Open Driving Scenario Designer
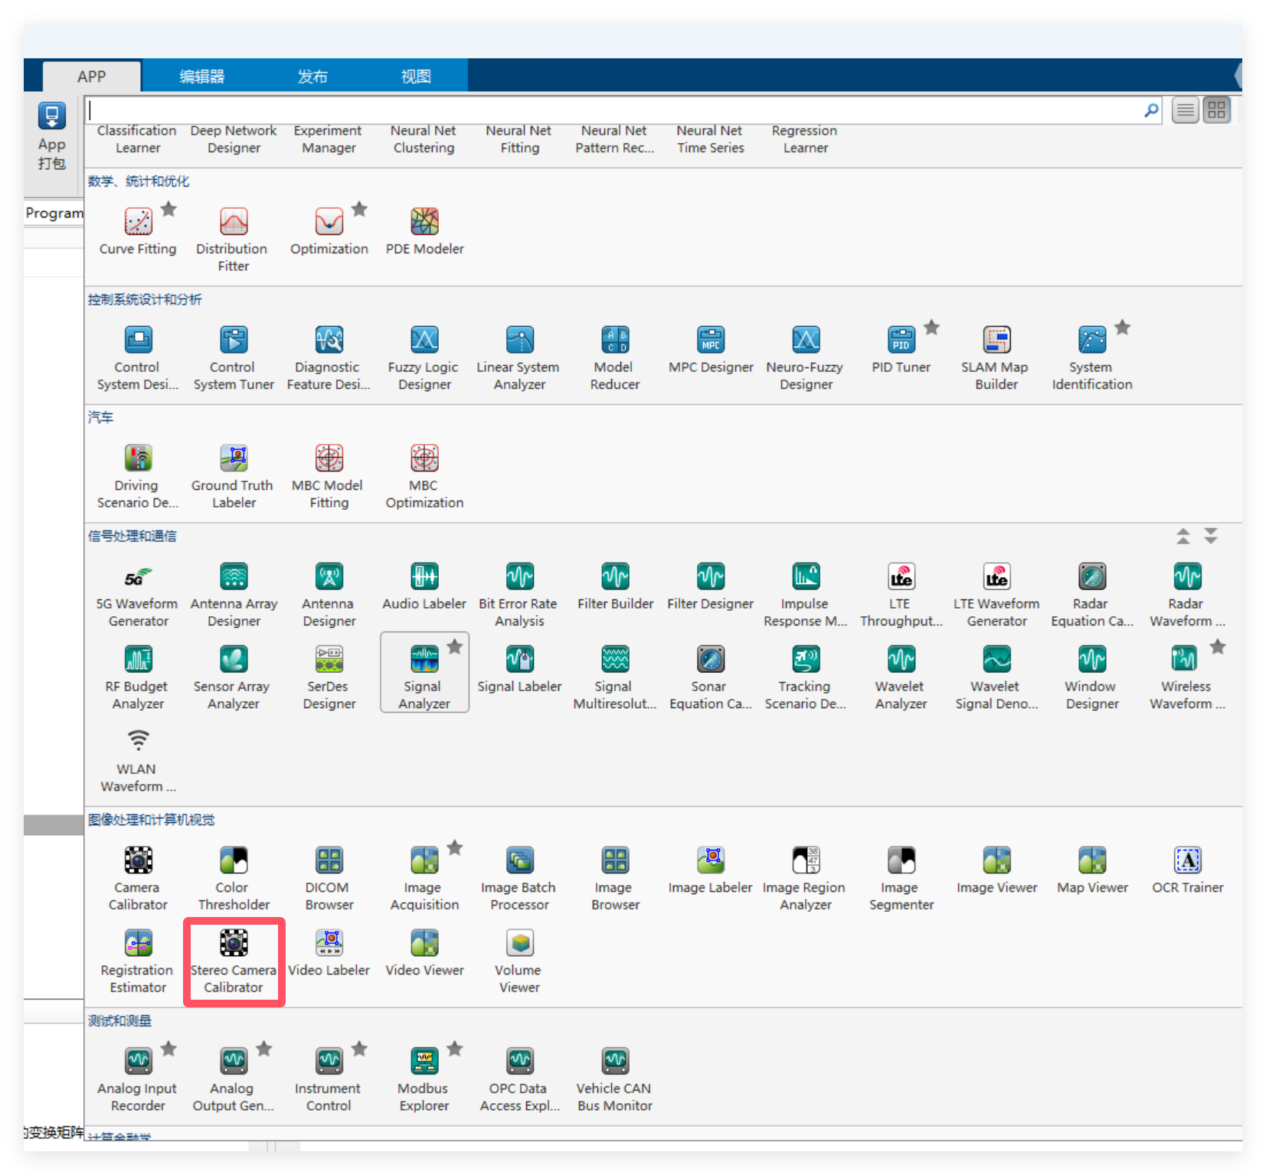This screenshot has width=1266, height=1175. point(138,475)
